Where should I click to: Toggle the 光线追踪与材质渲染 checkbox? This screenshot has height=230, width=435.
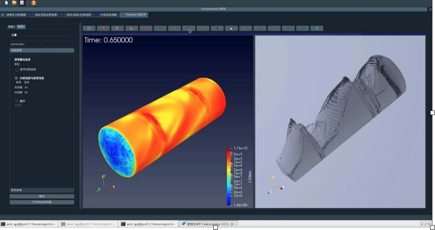point(16,78)
